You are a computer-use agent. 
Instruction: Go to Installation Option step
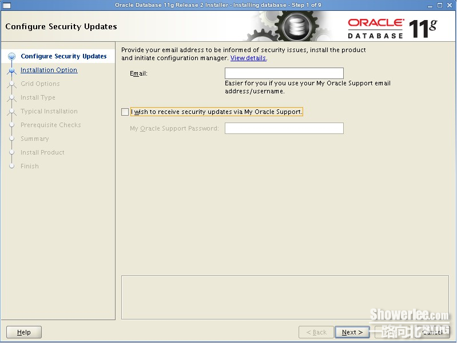click(49, 70)
